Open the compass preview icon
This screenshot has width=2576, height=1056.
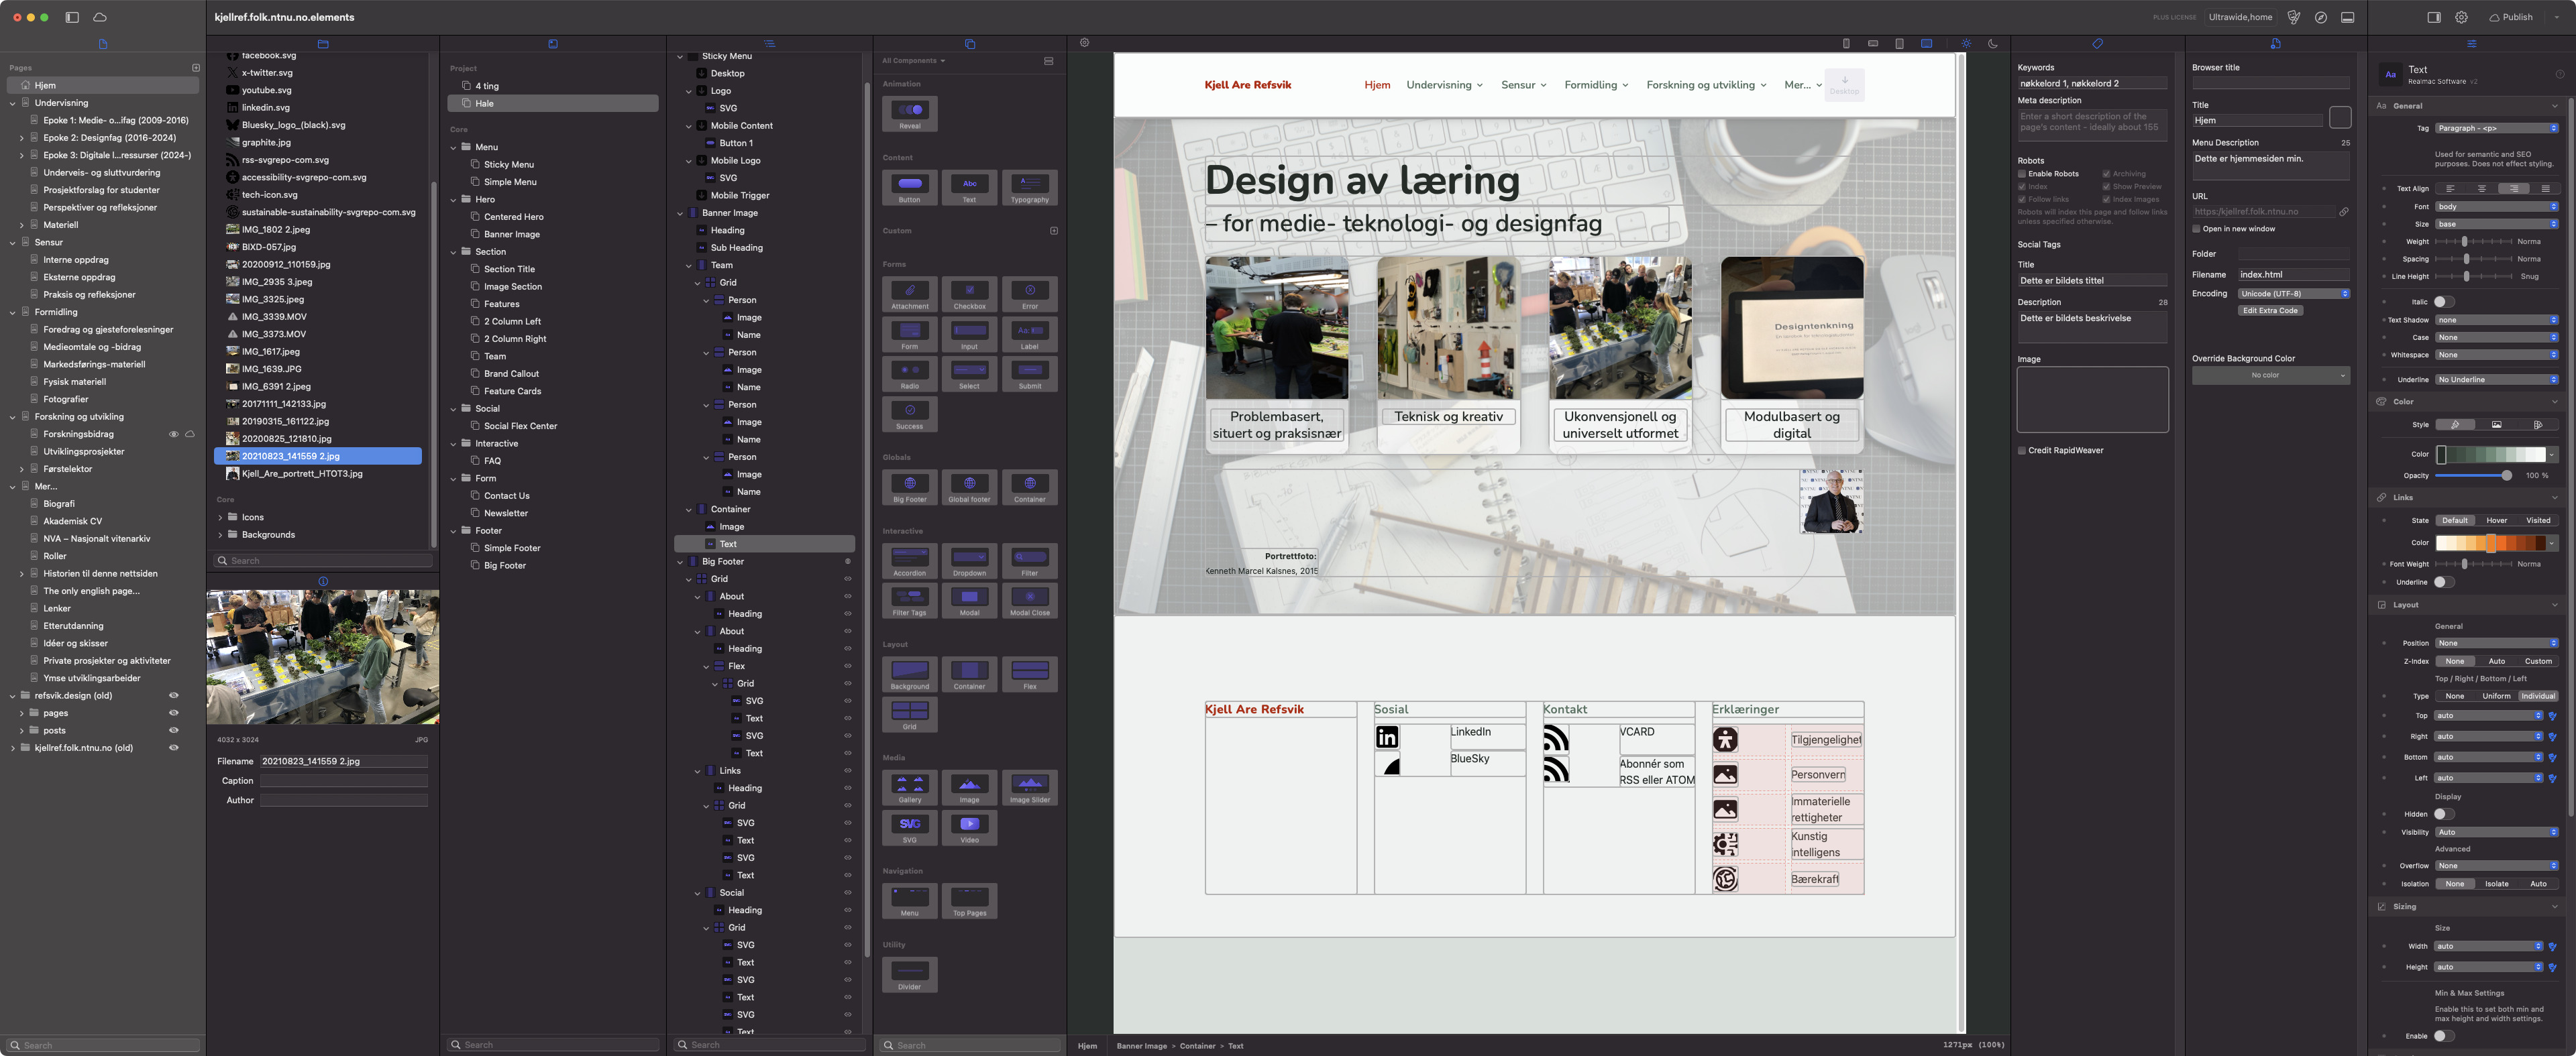(2320, 17)
